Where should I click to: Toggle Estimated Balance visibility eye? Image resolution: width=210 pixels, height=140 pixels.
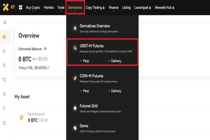[45, 49]
